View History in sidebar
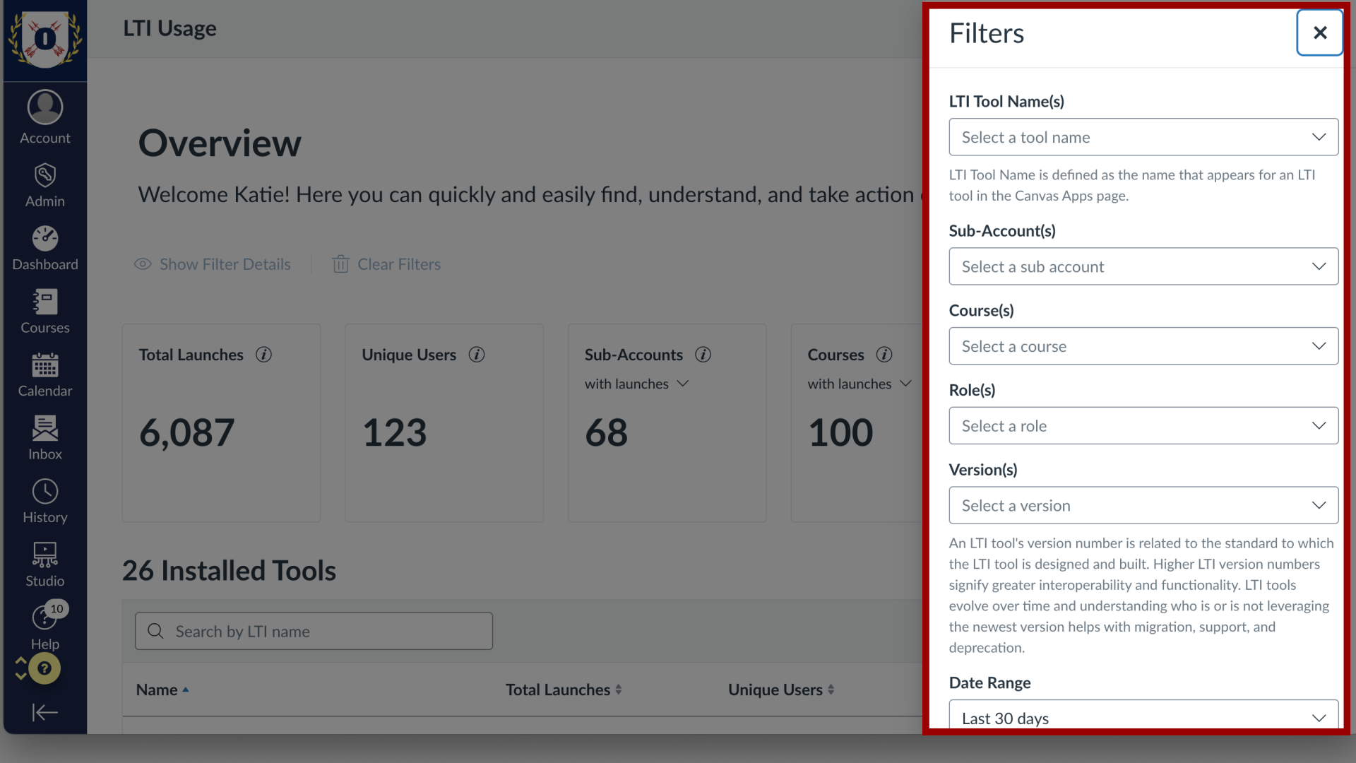 point(44,501)
